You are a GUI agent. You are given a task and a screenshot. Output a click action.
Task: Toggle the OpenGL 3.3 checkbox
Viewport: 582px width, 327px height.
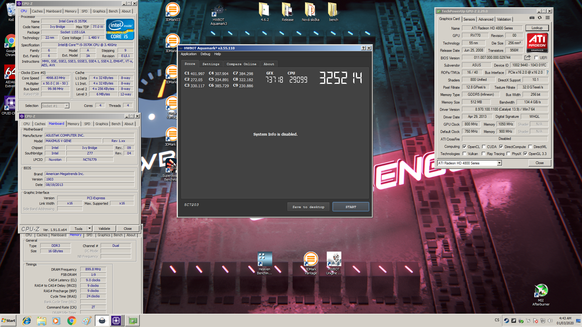point(525,154)
